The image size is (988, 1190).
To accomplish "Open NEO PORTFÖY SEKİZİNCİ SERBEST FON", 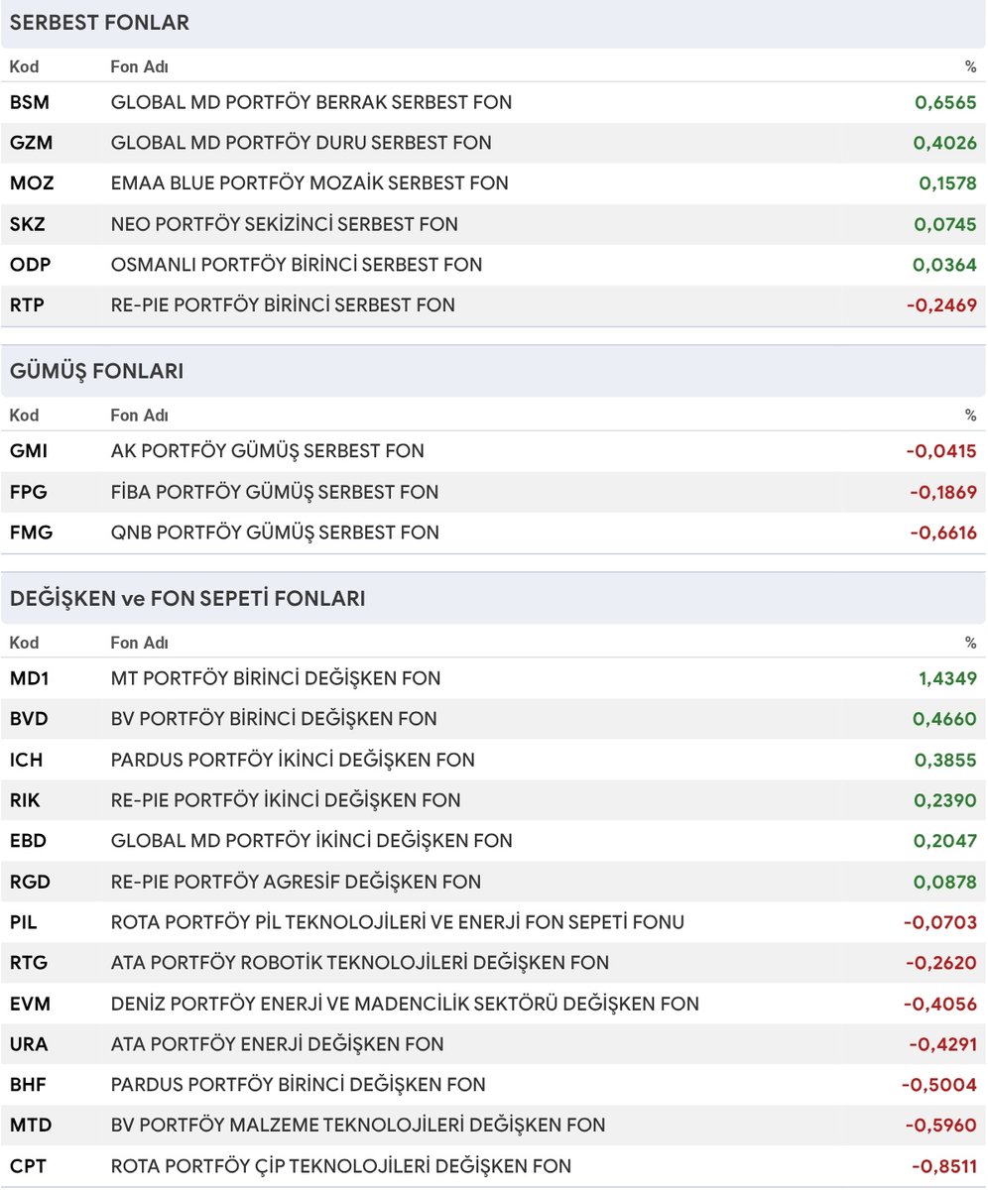I will 285,224.
